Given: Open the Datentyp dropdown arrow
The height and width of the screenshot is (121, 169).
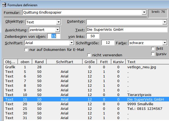Looking at the screenshot, I should click(165, 22).
